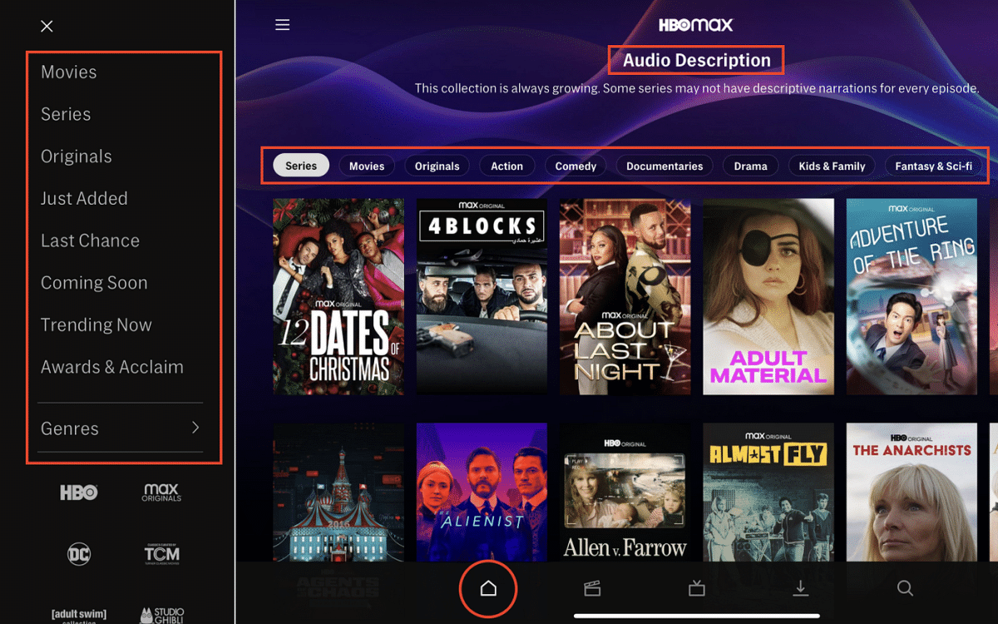Open the Adventure of the Ring poster
Image resolution: width=998 pixels, height=624 pixels.
[912, 296]
